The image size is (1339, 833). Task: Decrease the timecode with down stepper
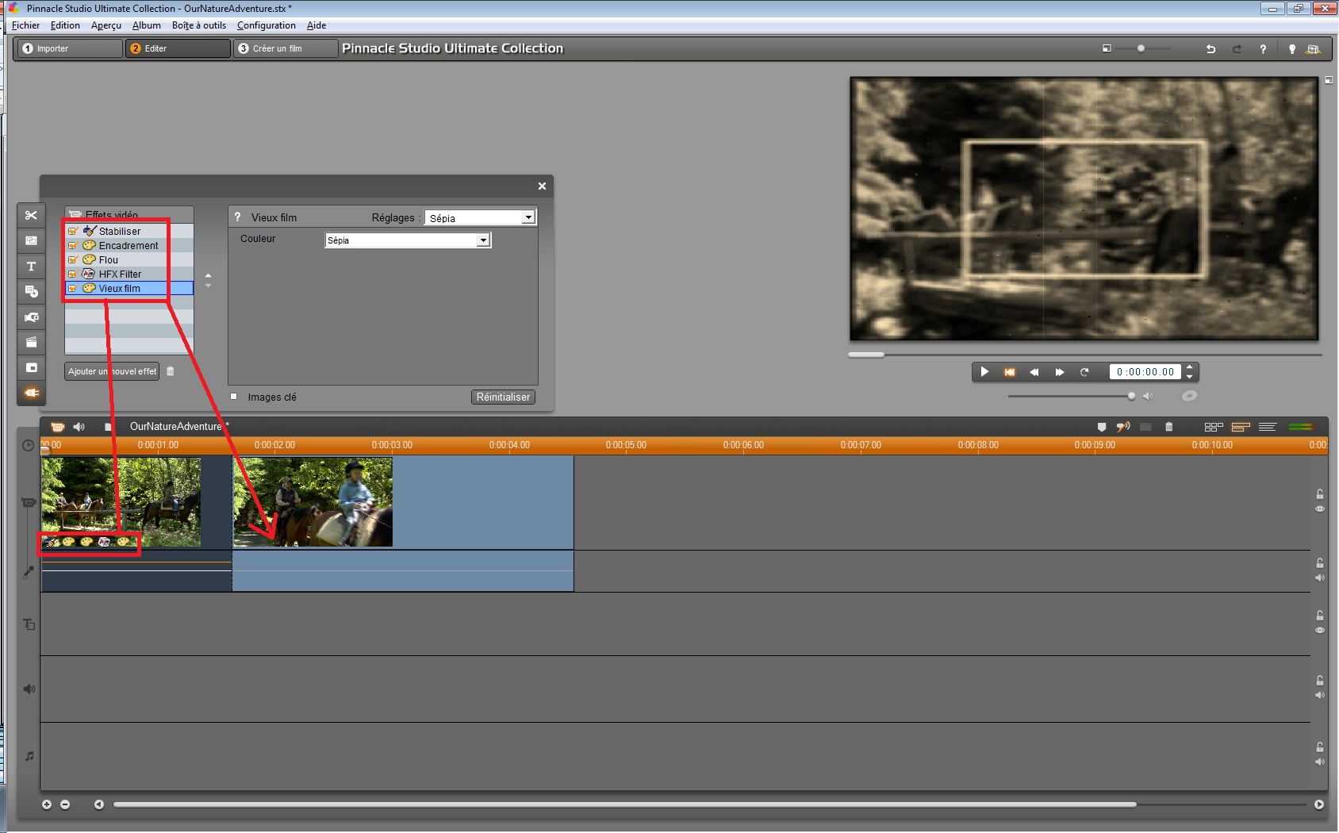click(1189, 377)
